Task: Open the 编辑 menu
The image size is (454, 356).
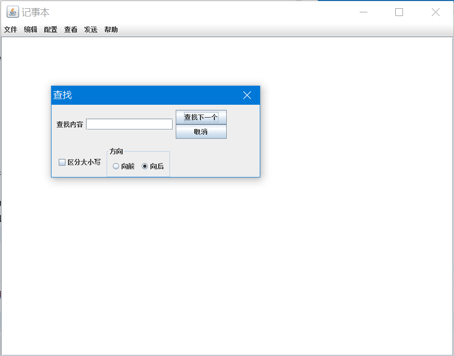Action: tap(30, 29)
